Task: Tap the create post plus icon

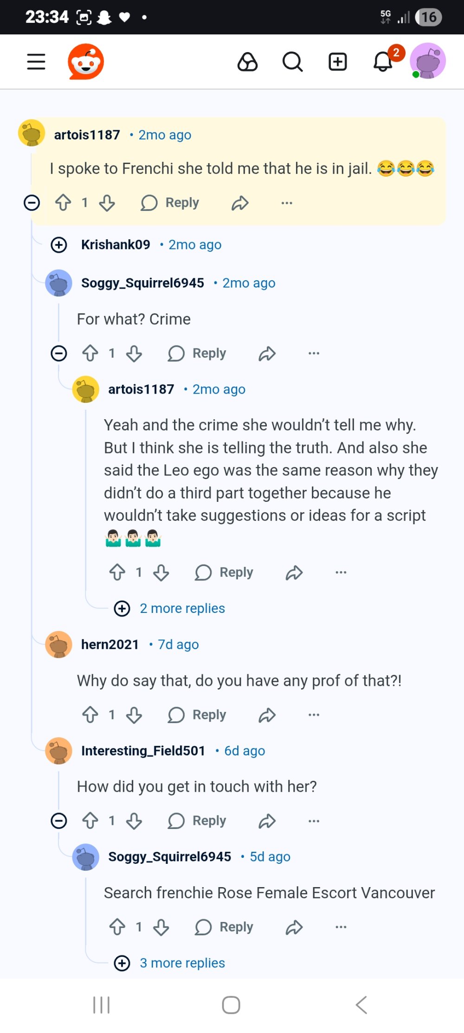Action: tap(338, 62)
